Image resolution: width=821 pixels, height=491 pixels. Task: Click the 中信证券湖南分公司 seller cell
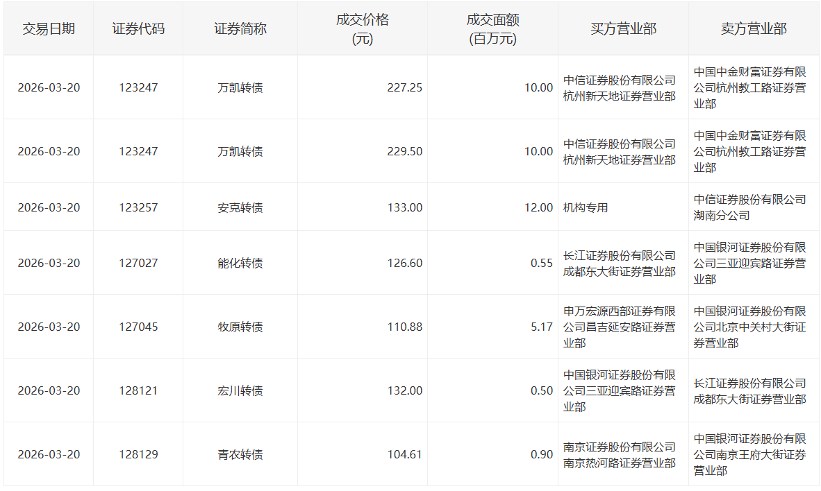coord(749,207)
